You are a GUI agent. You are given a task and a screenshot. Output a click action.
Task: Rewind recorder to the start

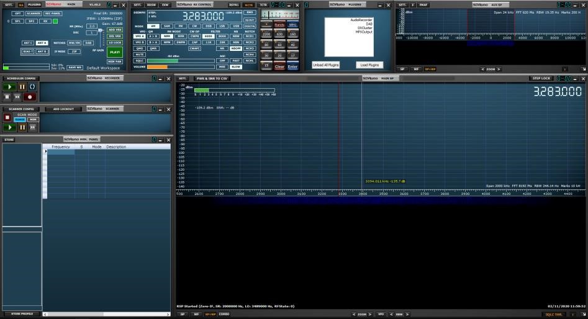point(17,97)
